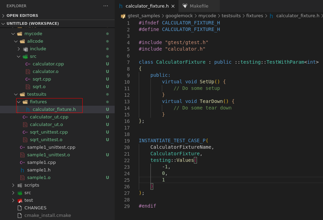Click the binary file icon beside sqrt.o
323x220 pixels.
coord(28,87)
